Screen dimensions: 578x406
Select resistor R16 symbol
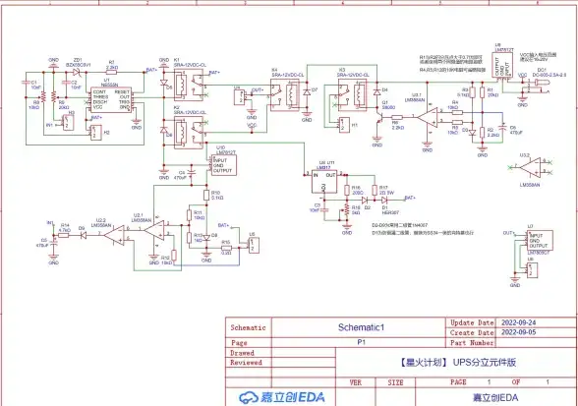coord(347,191)
